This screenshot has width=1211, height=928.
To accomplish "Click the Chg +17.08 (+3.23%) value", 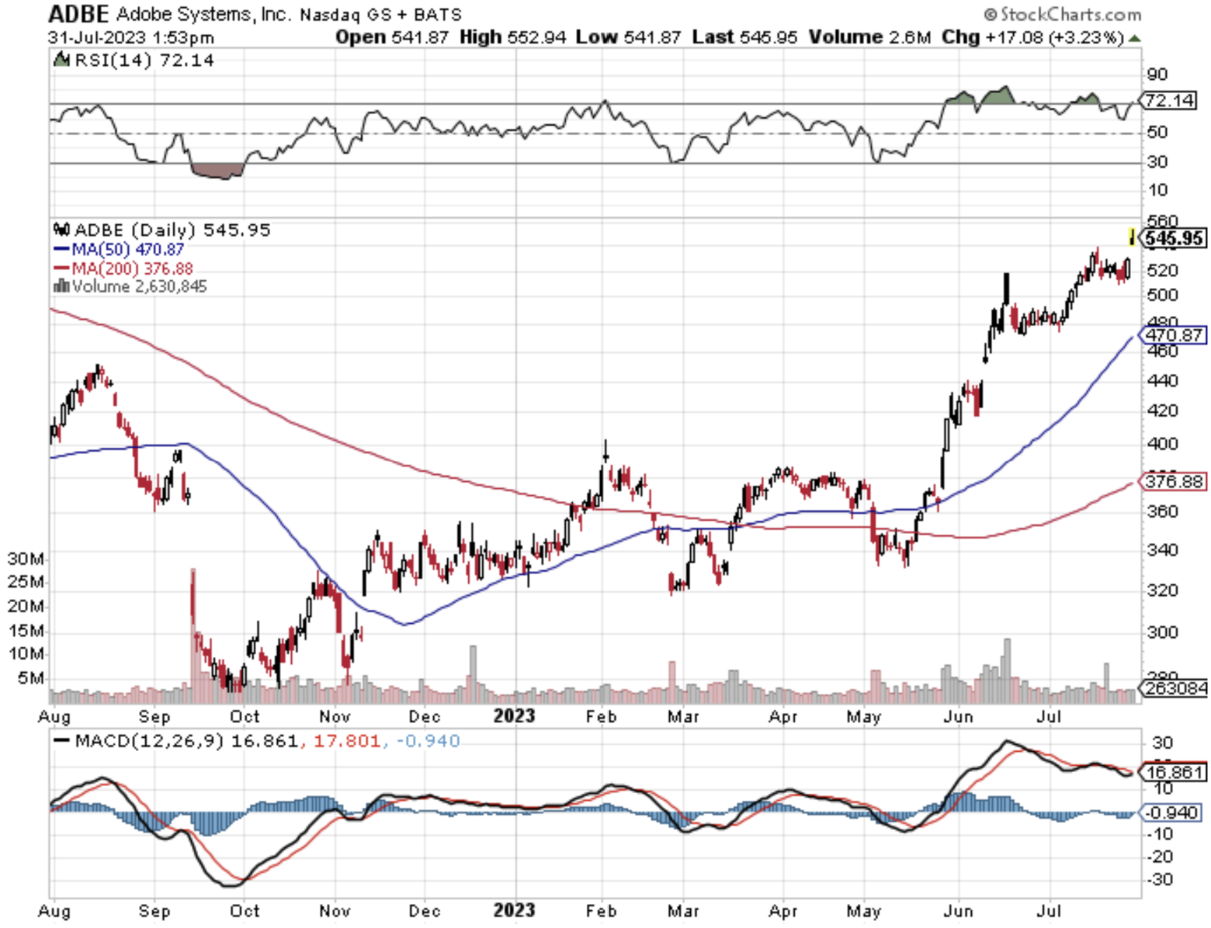I will tap(1033, 37).
